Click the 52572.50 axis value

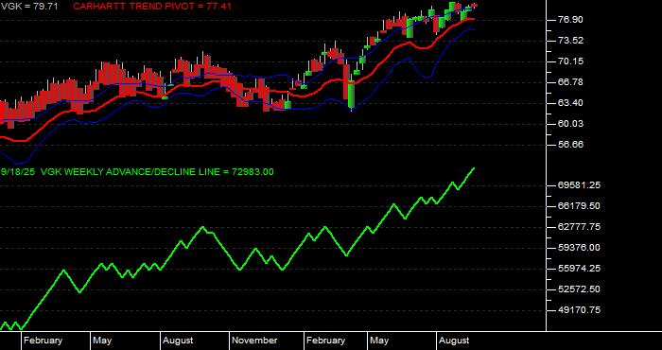579,289
